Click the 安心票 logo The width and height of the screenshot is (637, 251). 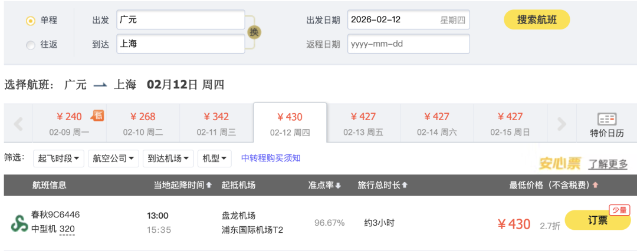click(560, 163)
